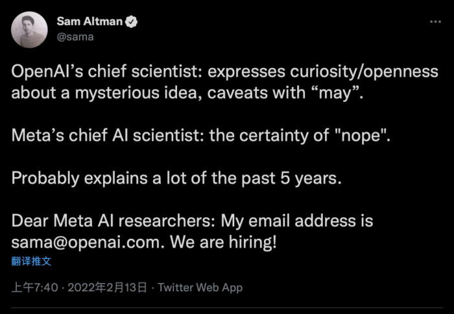Image resolution: width=454 pixels, height=314 pixels.
Task: Click the 2022年2月13日 date
Action: pyautogui.click(x=107, y=287)
